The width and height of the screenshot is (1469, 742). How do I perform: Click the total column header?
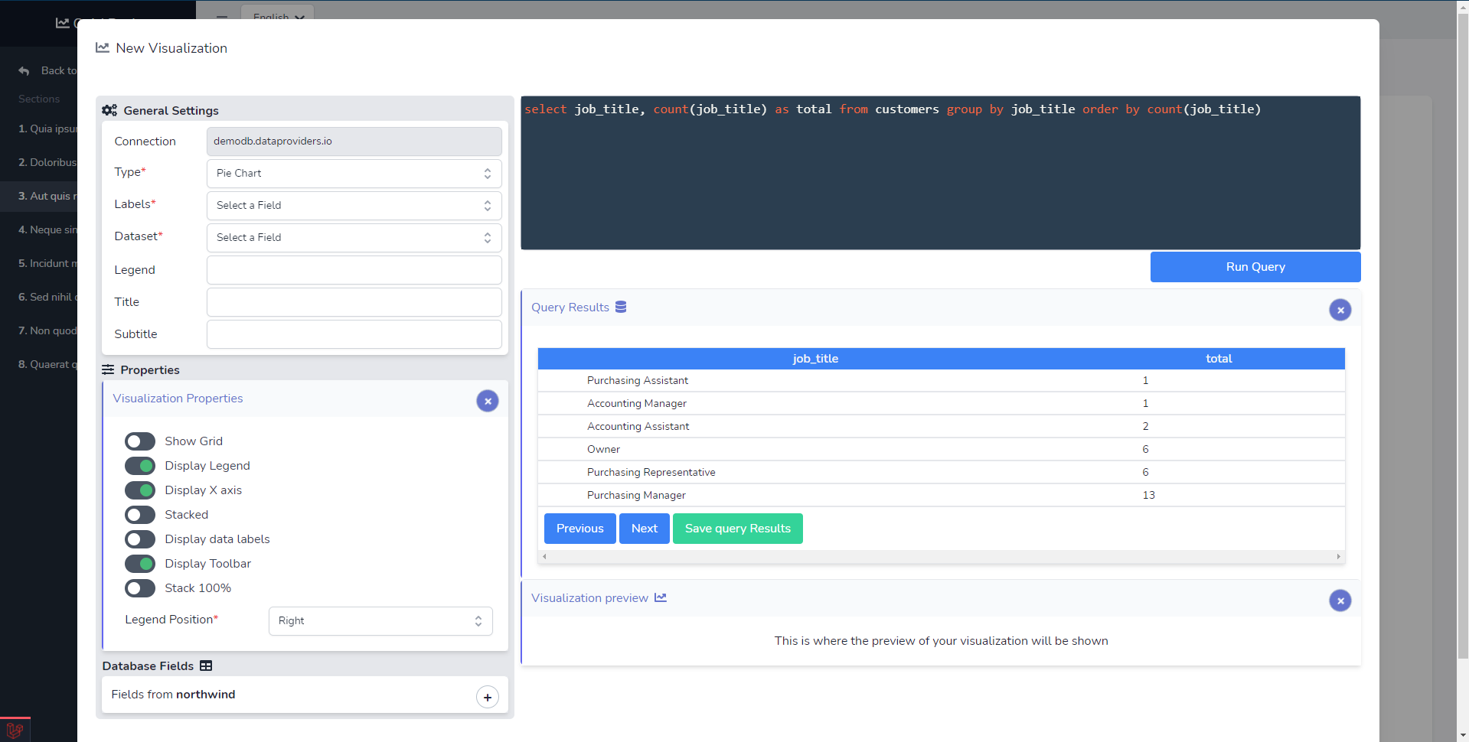1219,359
